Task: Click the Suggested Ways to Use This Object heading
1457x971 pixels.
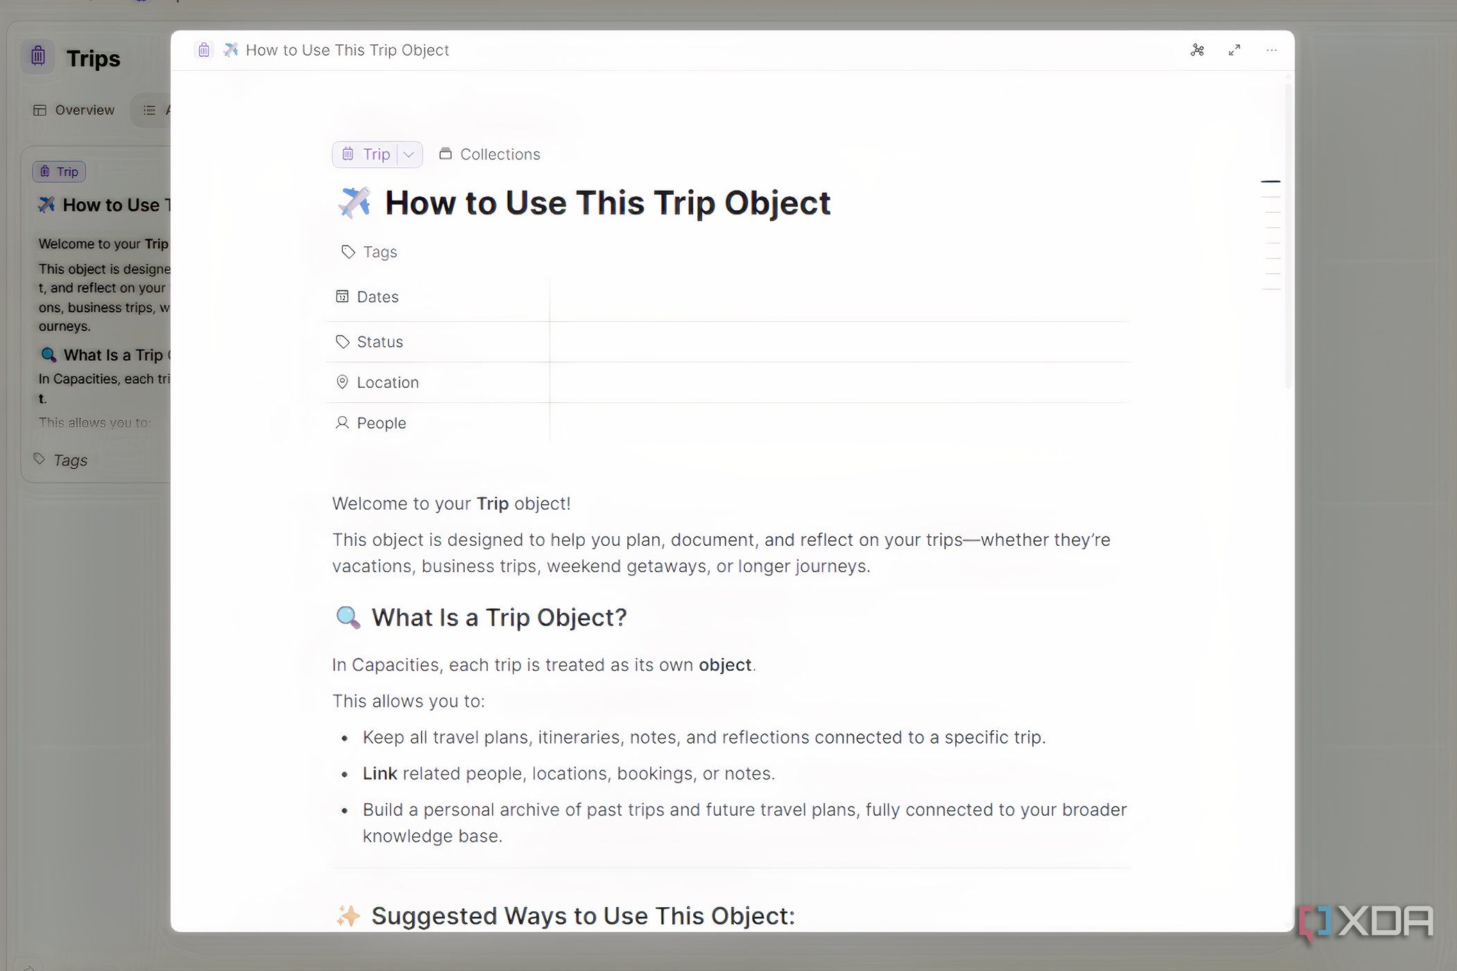Action: click(583, 916)
